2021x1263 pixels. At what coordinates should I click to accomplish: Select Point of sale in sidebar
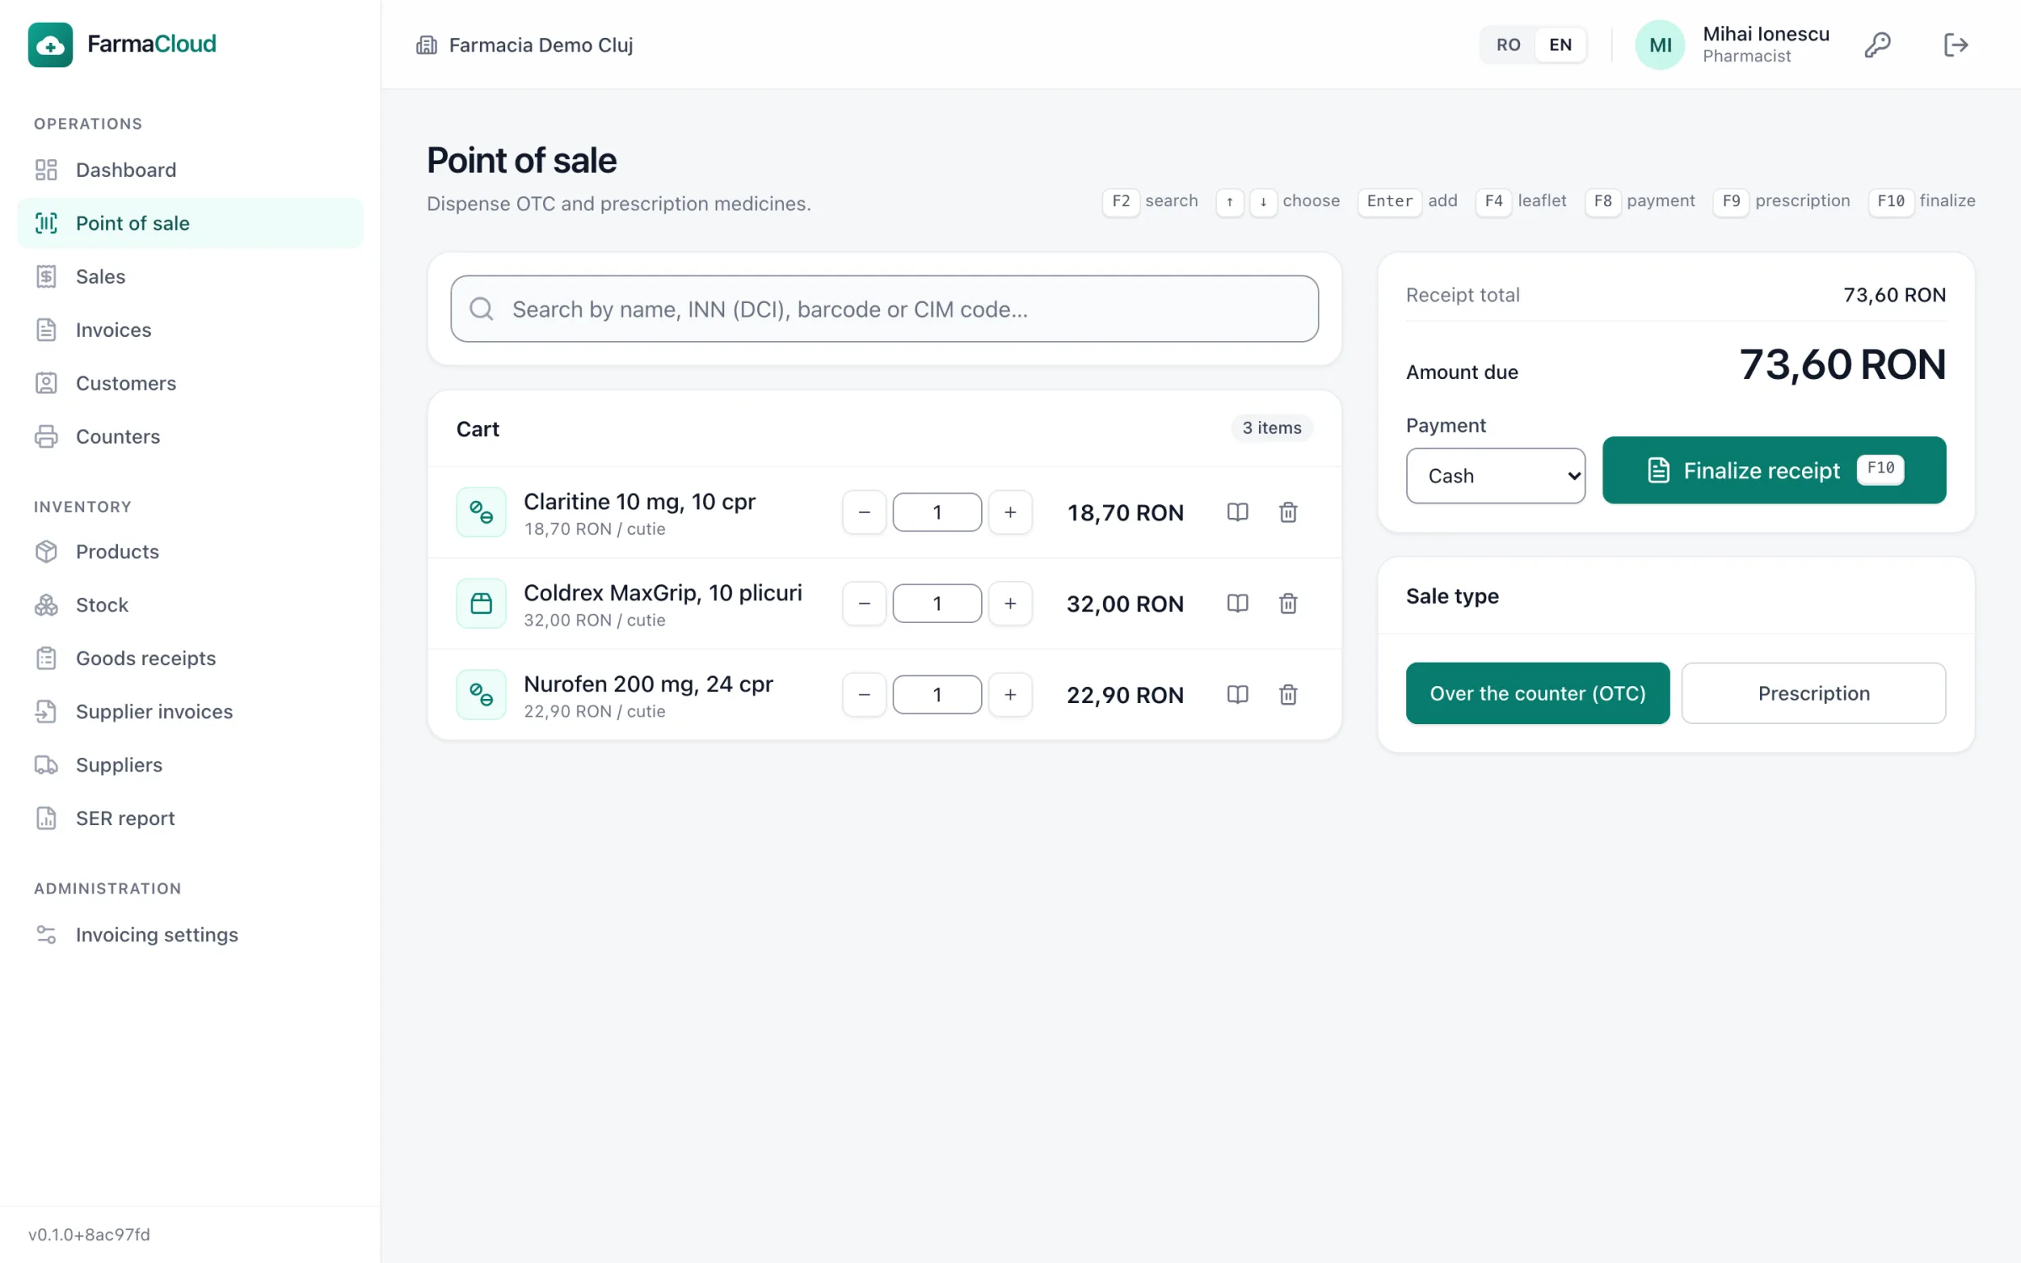189,223
